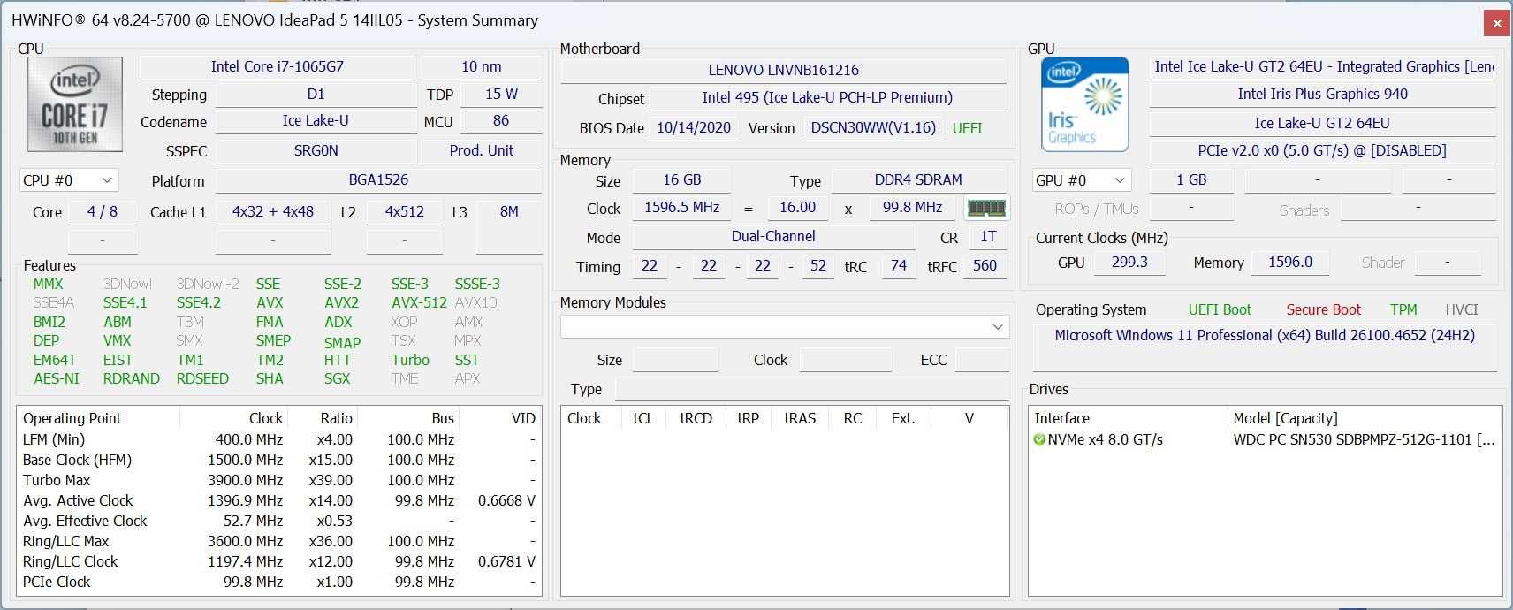1513x610 pixels.
Task: Open the GPU #0 selector dropdown
Action: point(1082,180)
